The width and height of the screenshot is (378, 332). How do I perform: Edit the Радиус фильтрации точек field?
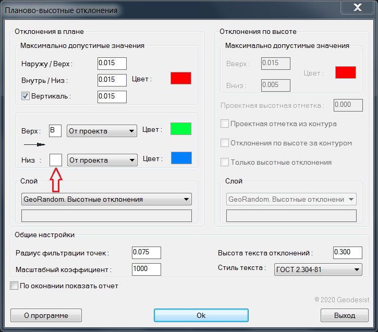pyautogui.click(x=147, y=253)
